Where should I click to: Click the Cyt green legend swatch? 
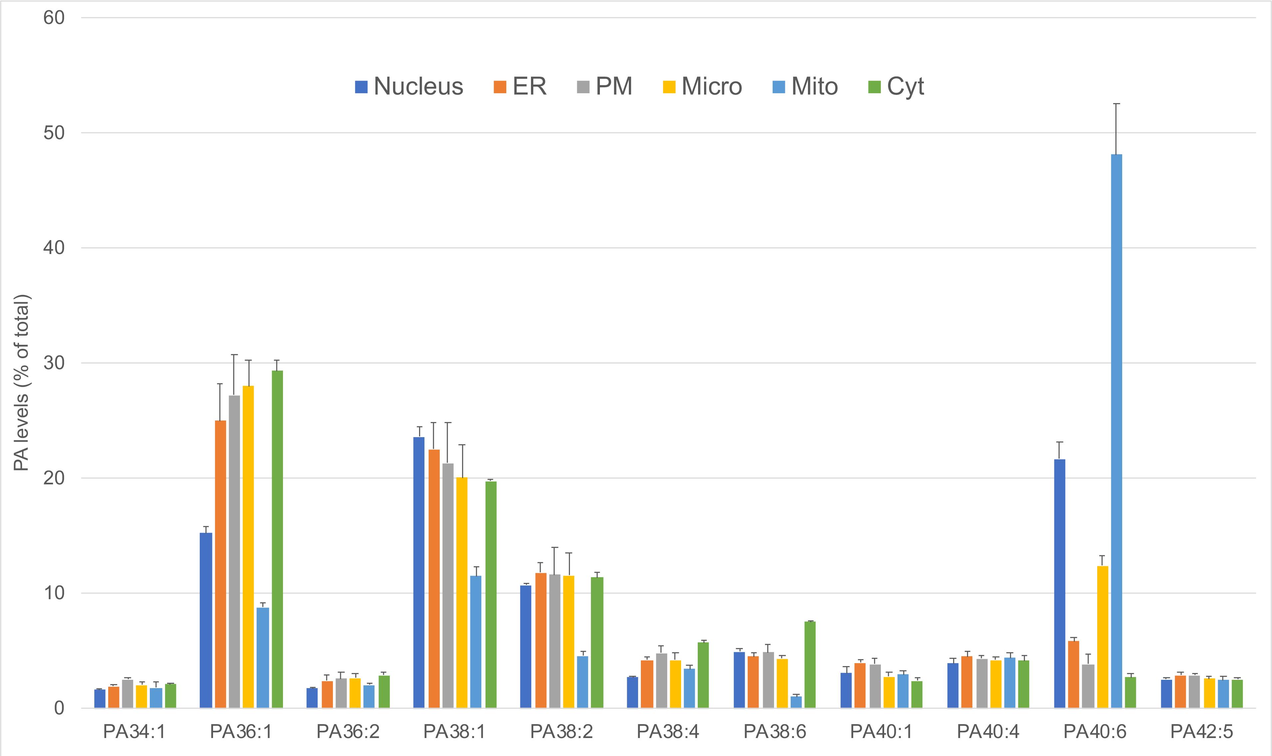coord(874,87)
